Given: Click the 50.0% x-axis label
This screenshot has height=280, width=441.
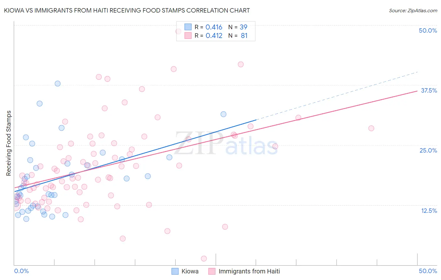Looking at the screenshot, I should pos(428,271).
